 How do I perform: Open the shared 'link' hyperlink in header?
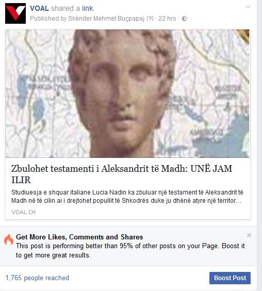[87, 8]
